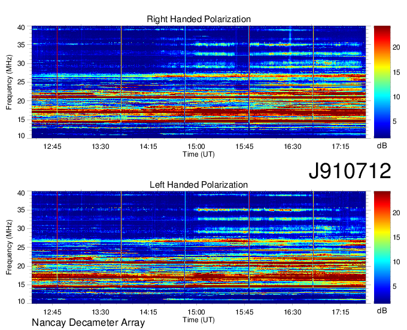Click the 15 MHz label on lower plot
The image size is (407, 330).
pyautogui.click(x=21, y=285)
